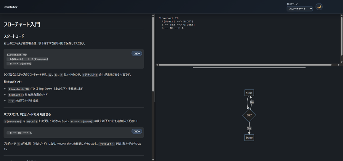The height and width of the screenshot is (161, 343).
Task: Click the editor's vertical scrollbar up arrow
Action: (x=341, y=16)
